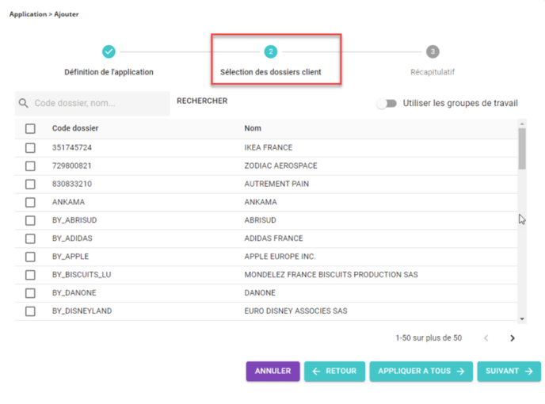Screen dimensions: 545x404
Task: Go to next page with right chevron
Action: point(513,338)
